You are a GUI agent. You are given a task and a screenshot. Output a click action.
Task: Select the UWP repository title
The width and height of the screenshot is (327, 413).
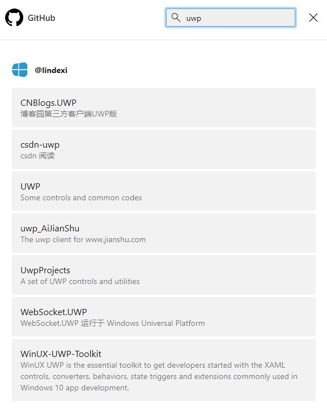click(x=31, y=187)
